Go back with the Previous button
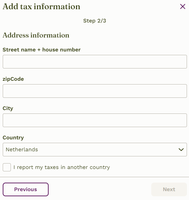 click(x=25, y=189)
